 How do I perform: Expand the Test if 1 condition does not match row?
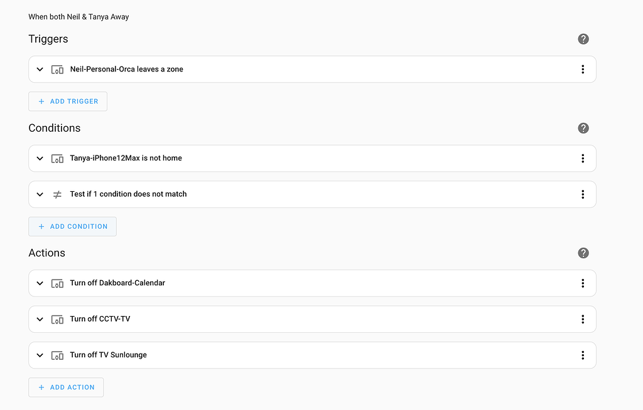point(40,194)
